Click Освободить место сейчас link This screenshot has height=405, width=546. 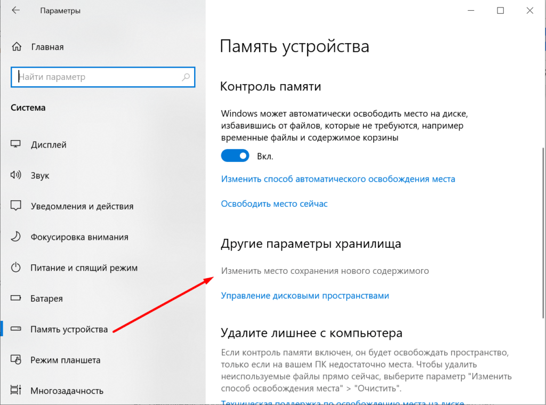coord(275,204)
